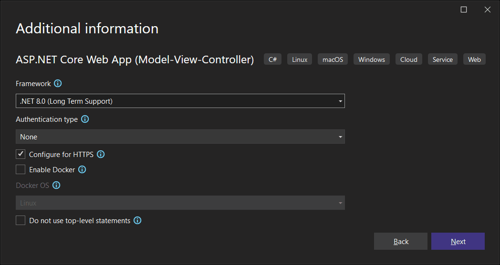
Task: Check the Enable Docker checkbox
Action: tap(21, 169)
